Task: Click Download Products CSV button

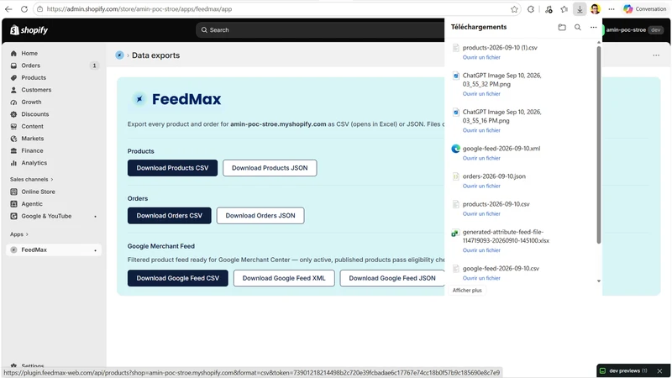Action: coord(172,168)
